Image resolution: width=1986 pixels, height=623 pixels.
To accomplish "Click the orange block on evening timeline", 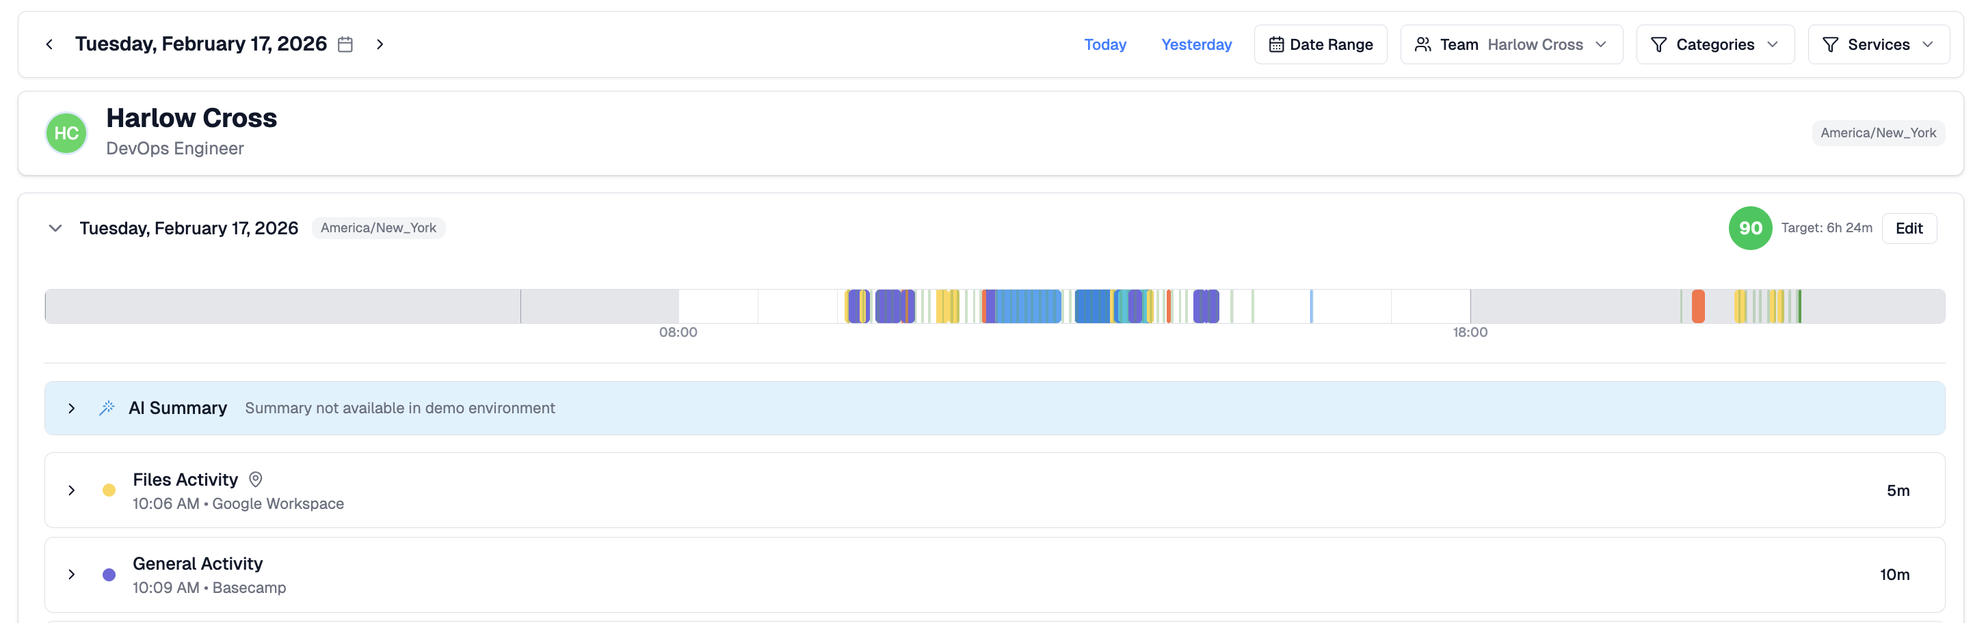I will coord(1697,307).
